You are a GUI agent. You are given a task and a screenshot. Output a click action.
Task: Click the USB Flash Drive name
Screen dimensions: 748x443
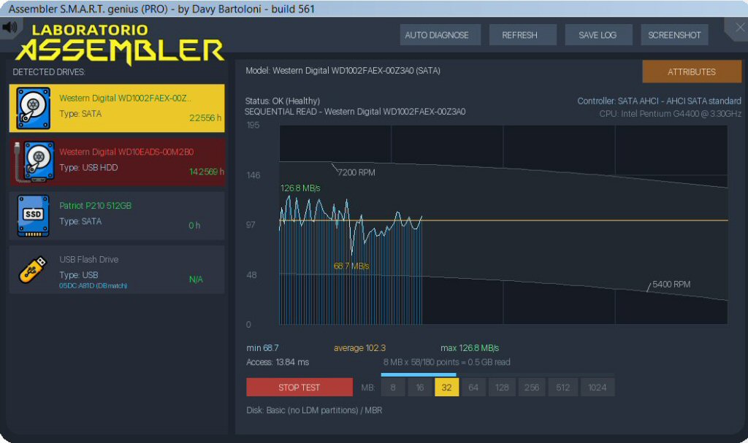click(88, 259)
